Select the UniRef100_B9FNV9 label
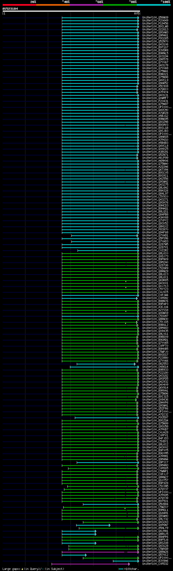 pyautogui.click(x=155, y=259)
